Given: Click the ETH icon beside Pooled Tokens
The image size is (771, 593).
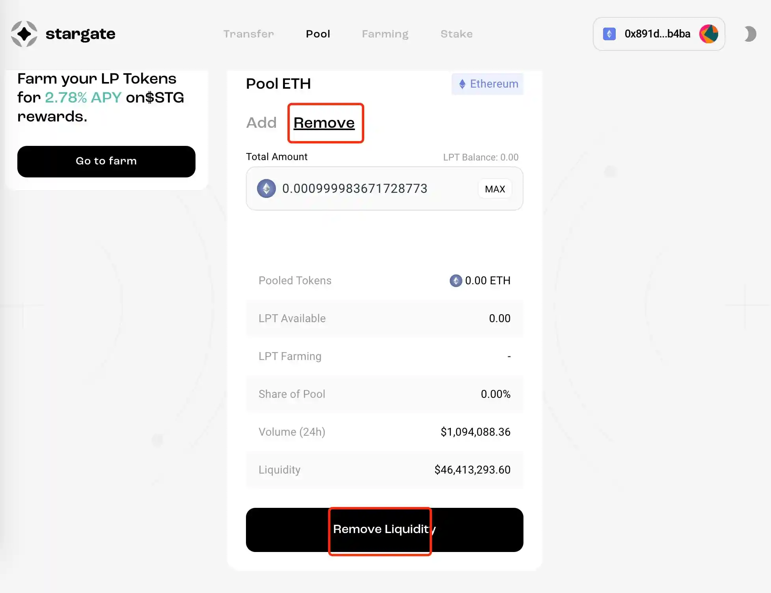Looking at the screenshot, I should pyautogui.click(x=456, y=281).
